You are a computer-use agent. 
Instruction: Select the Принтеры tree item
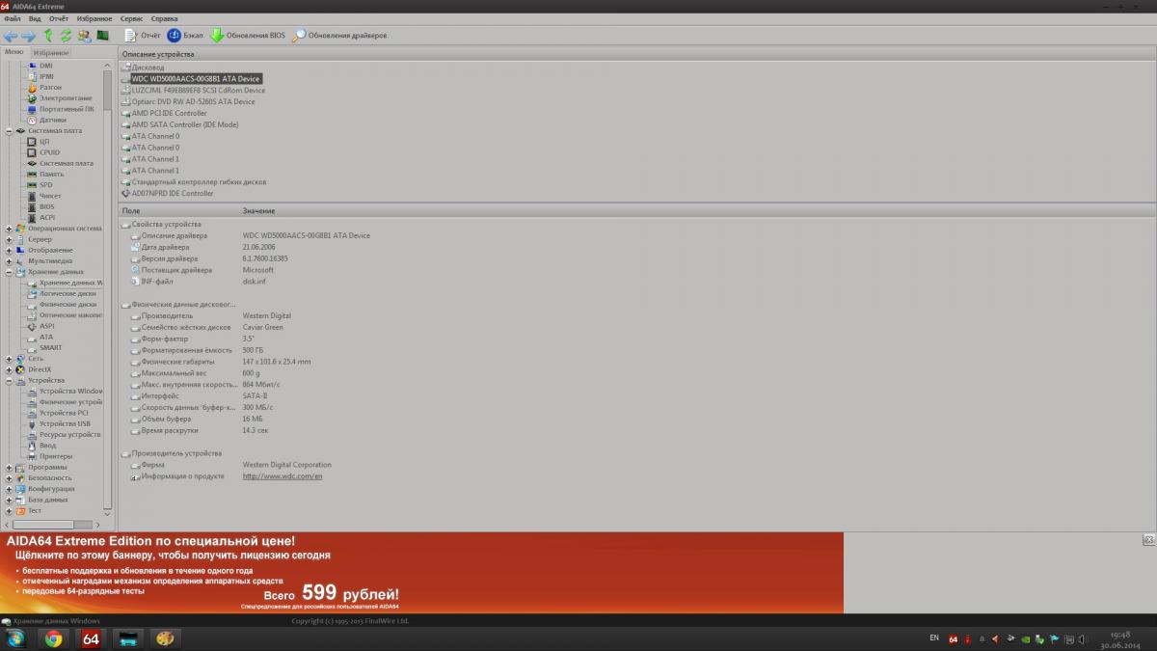[x=56, y=456]
